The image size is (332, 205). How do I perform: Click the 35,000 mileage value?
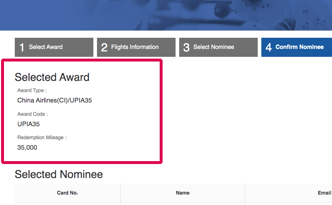point(27,147)
